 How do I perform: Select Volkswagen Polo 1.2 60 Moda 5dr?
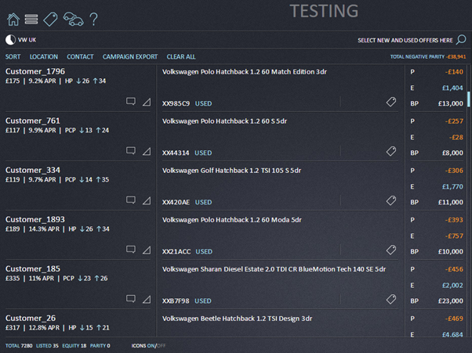[x=232, y=220]
